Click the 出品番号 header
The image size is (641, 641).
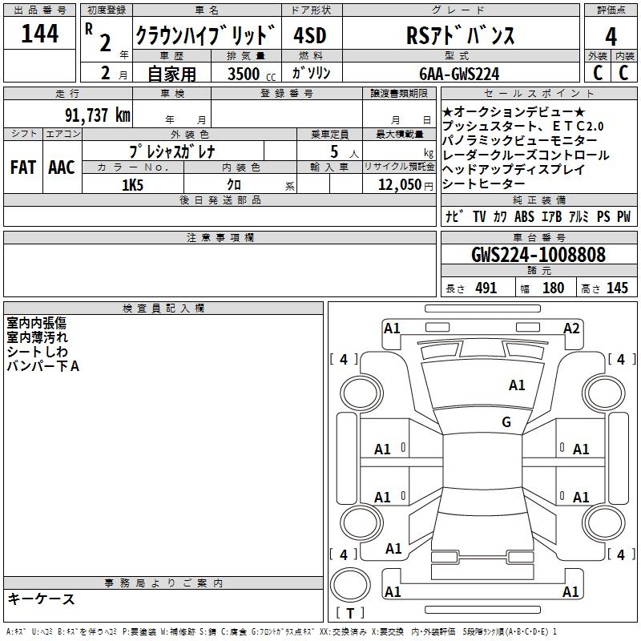[39, 10]
